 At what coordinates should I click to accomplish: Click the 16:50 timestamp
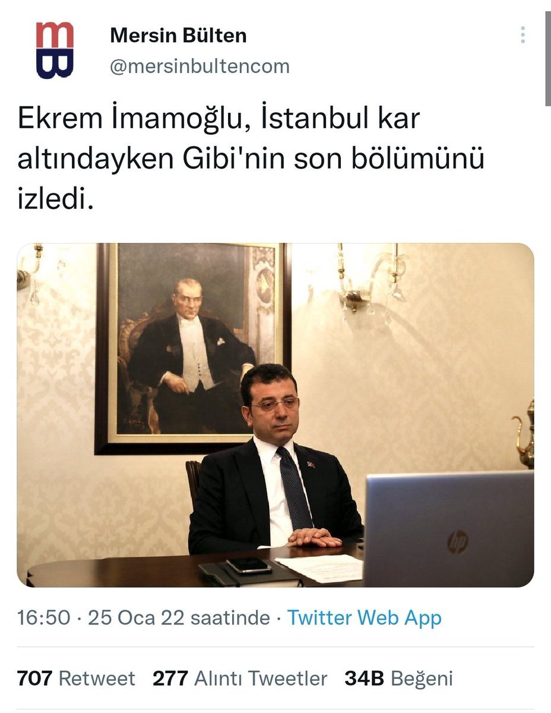(x=43, y=618)
